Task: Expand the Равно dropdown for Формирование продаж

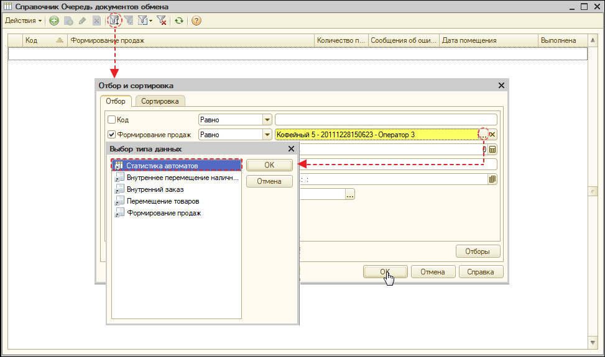Action: coord(267,134)
